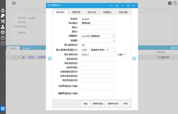Maximize the 表单设计 dialog
178x114 pixels.
pyautogui.click(x=128, y=5)
